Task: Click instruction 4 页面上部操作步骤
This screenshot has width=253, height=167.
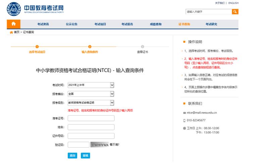Action: click(x=211, y=89)
